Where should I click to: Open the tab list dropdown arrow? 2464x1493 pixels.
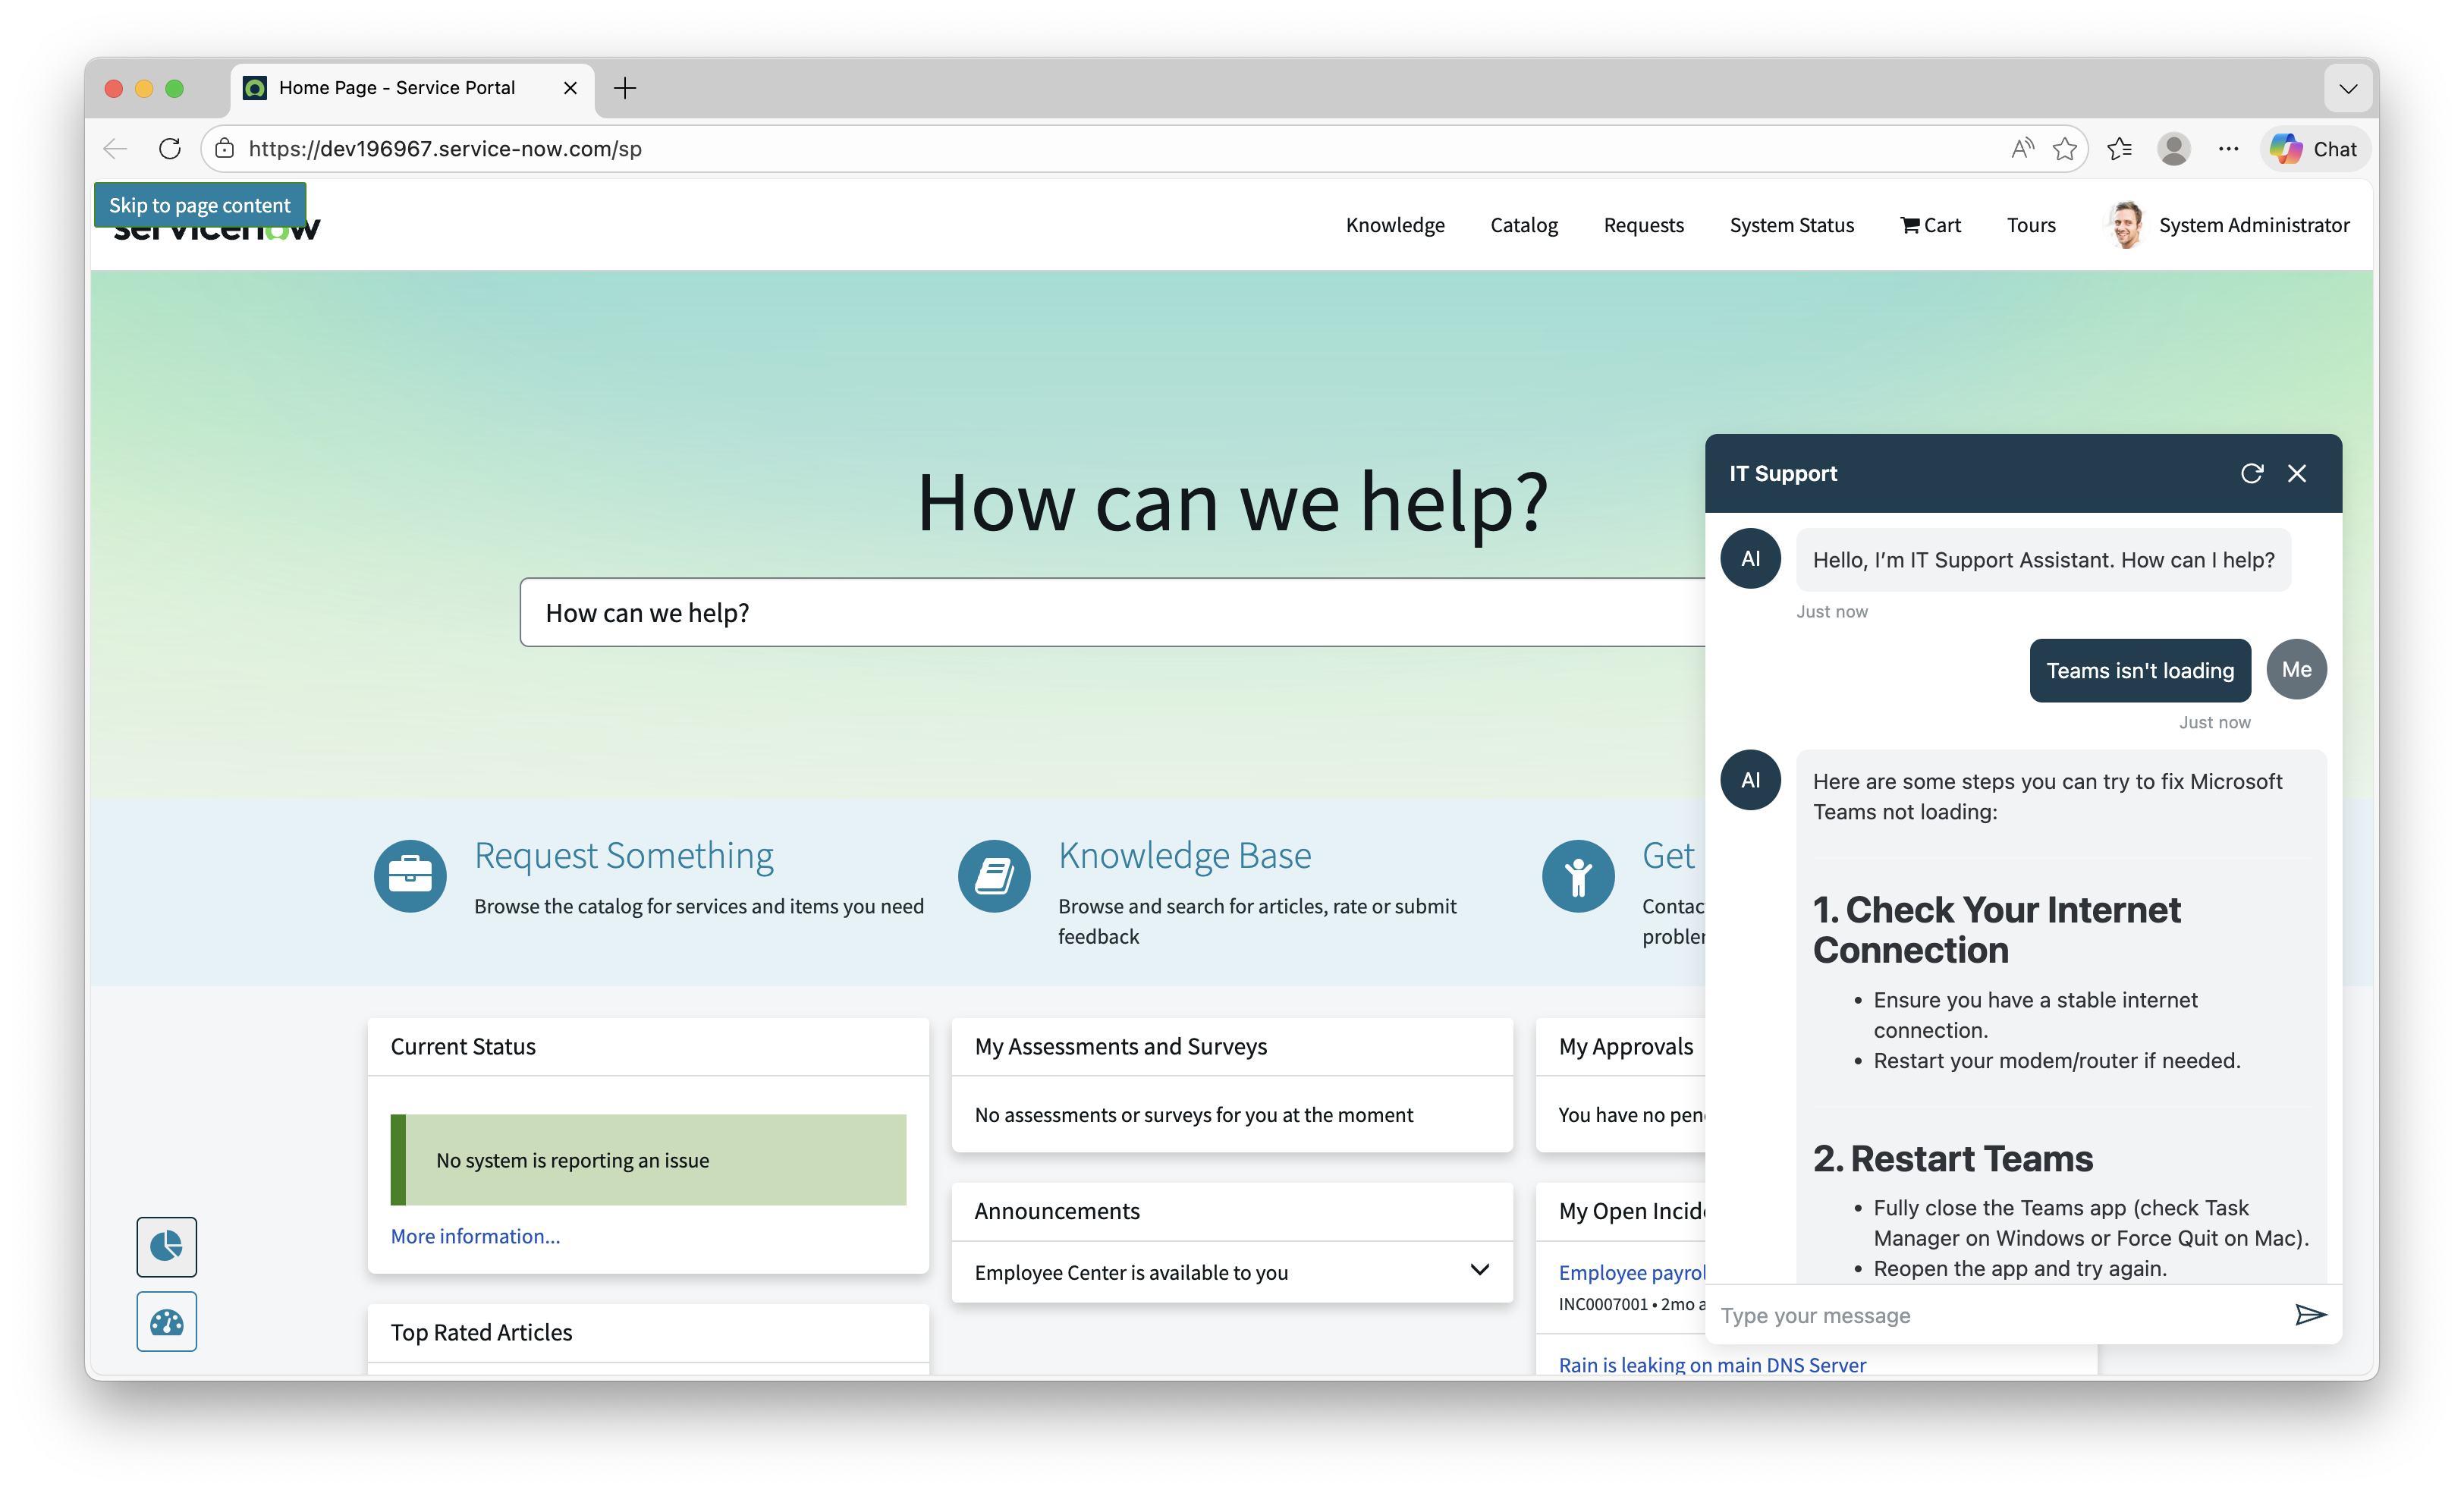click(2348, 88)
